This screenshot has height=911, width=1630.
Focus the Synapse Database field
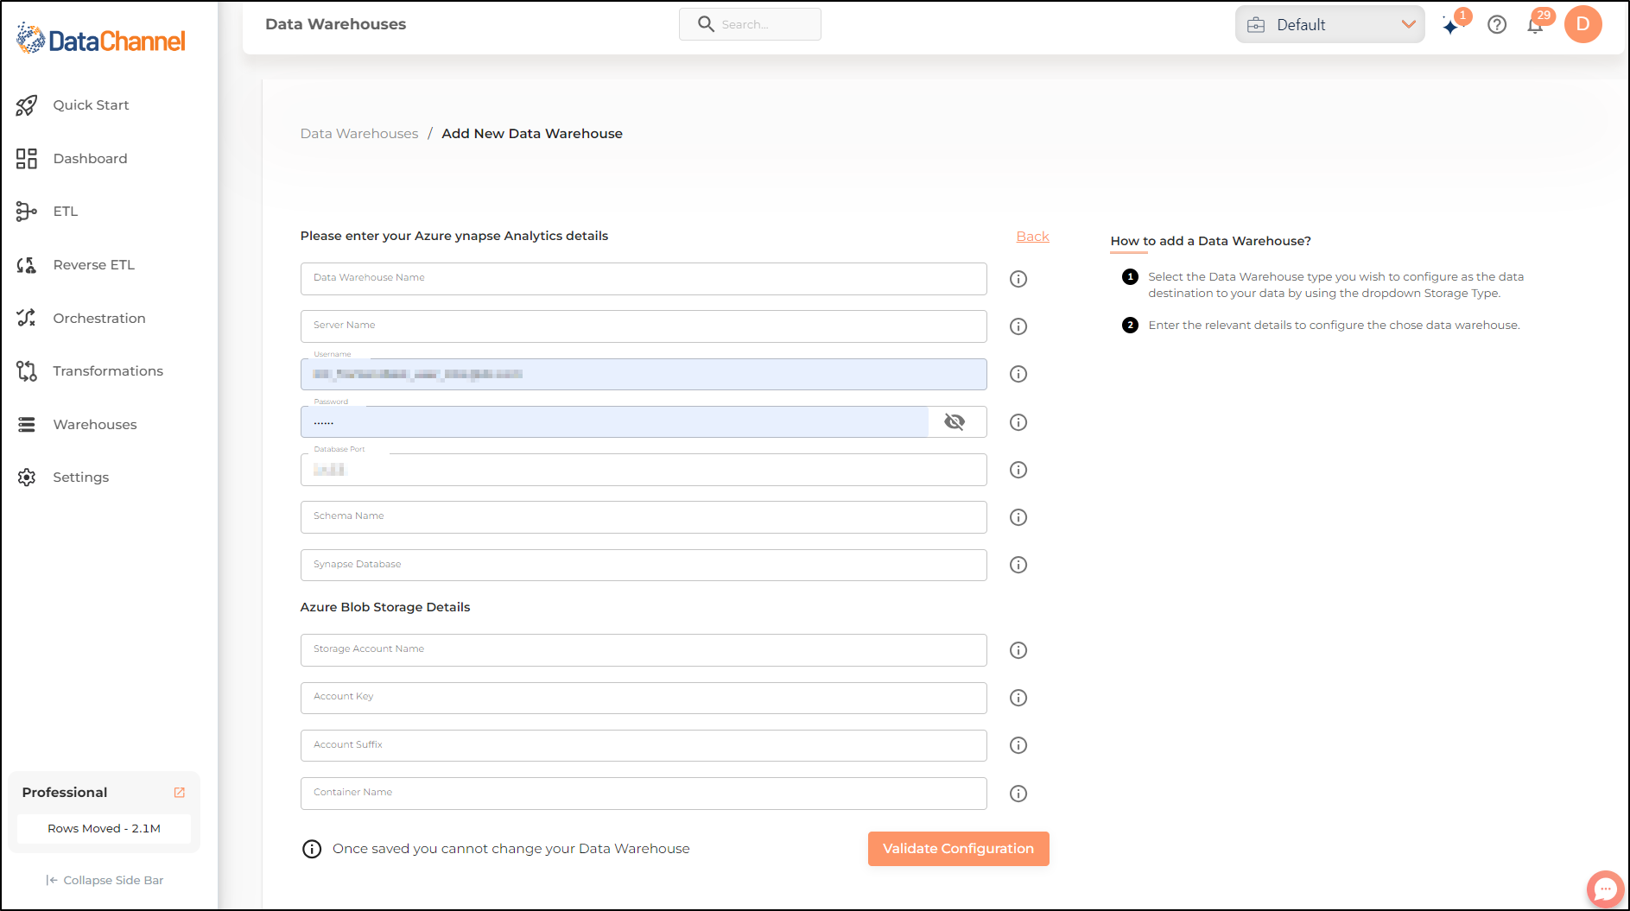[644, 565]
